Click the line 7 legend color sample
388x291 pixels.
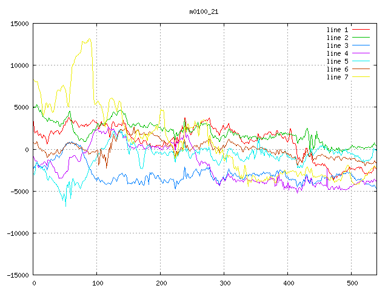click(361, 77)
